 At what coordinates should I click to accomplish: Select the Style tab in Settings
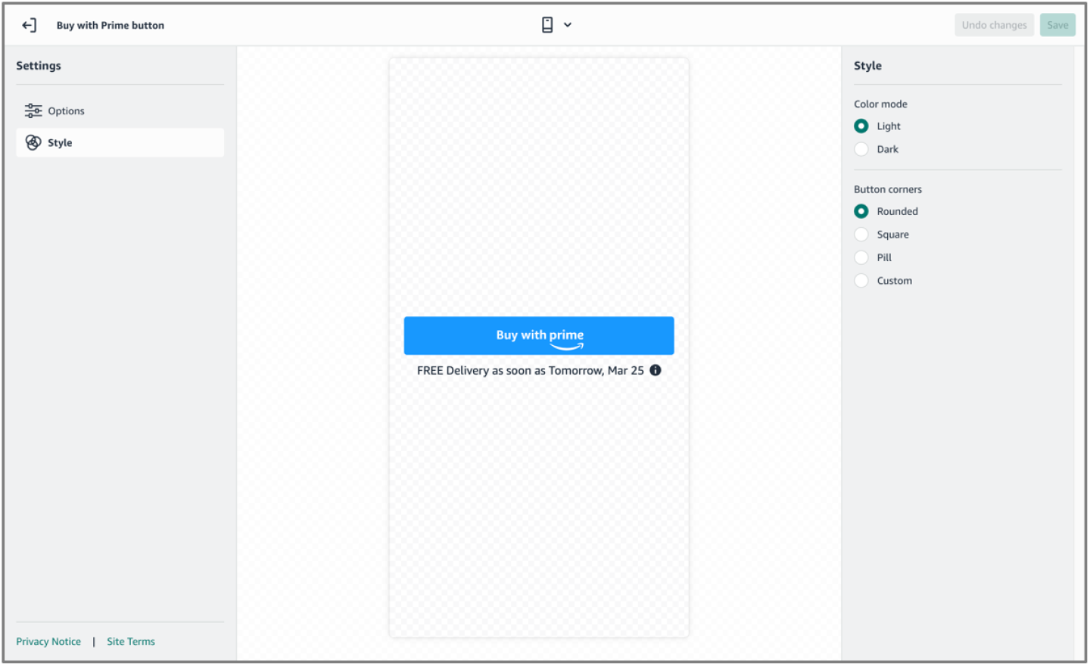tap(61, 142)
